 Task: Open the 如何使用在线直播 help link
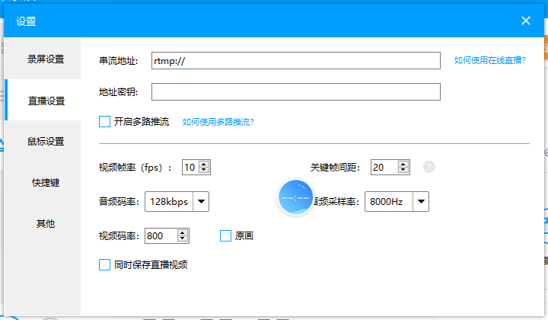pyautogui.click(x=489, y=59)
